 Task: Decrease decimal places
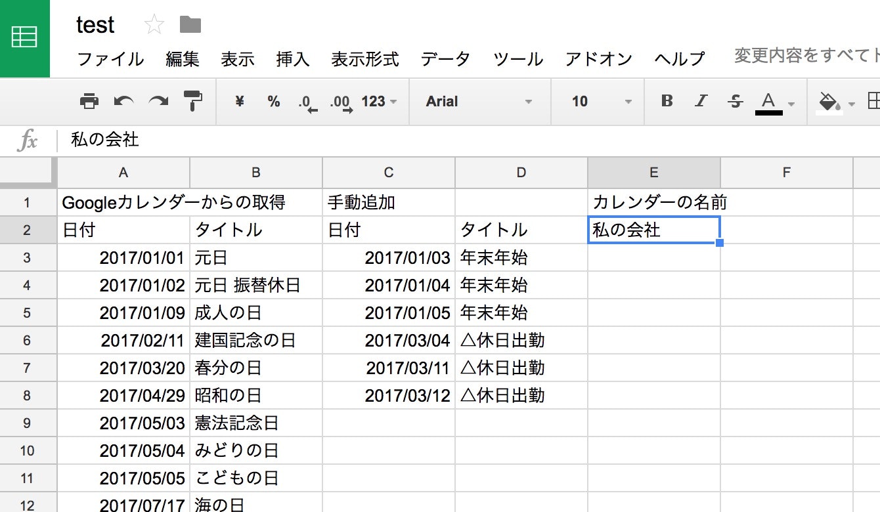coord(307,102)
